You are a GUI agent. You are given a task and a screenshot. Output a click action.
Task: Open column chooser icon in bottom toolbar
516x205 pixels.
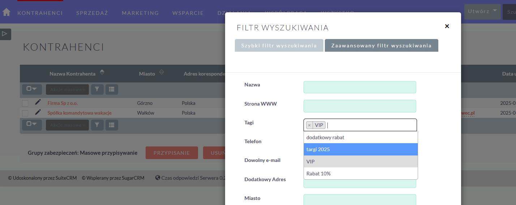pos(112,125)
